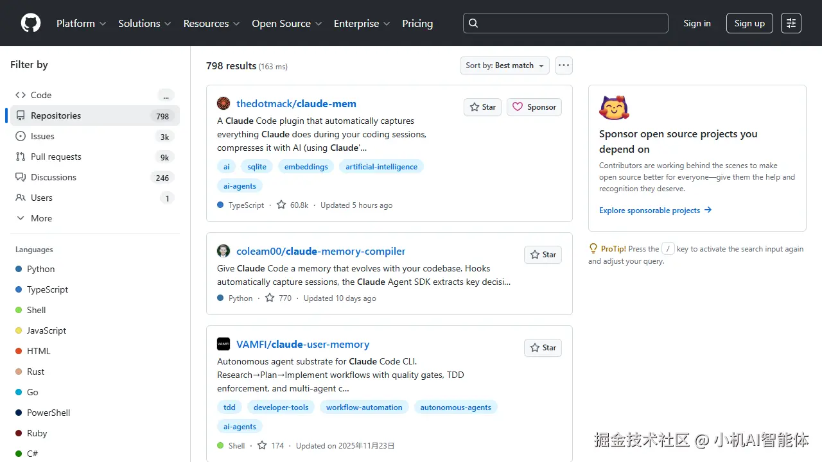822x462 pixels.
Task: Click the three-dot options button beside sort
Action: 564,65
